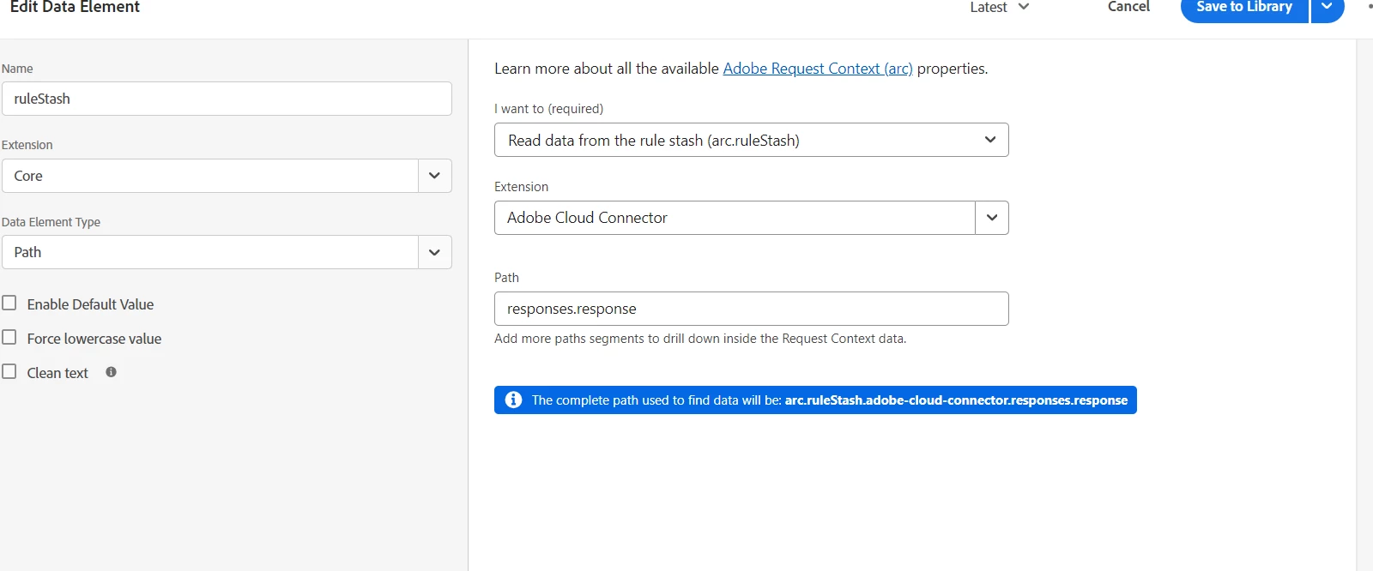Image resolution: width=1373 pixels, height=571 pixels.
Task: Click the Adobe Cloud Connector text field
Action: (735, 218)
